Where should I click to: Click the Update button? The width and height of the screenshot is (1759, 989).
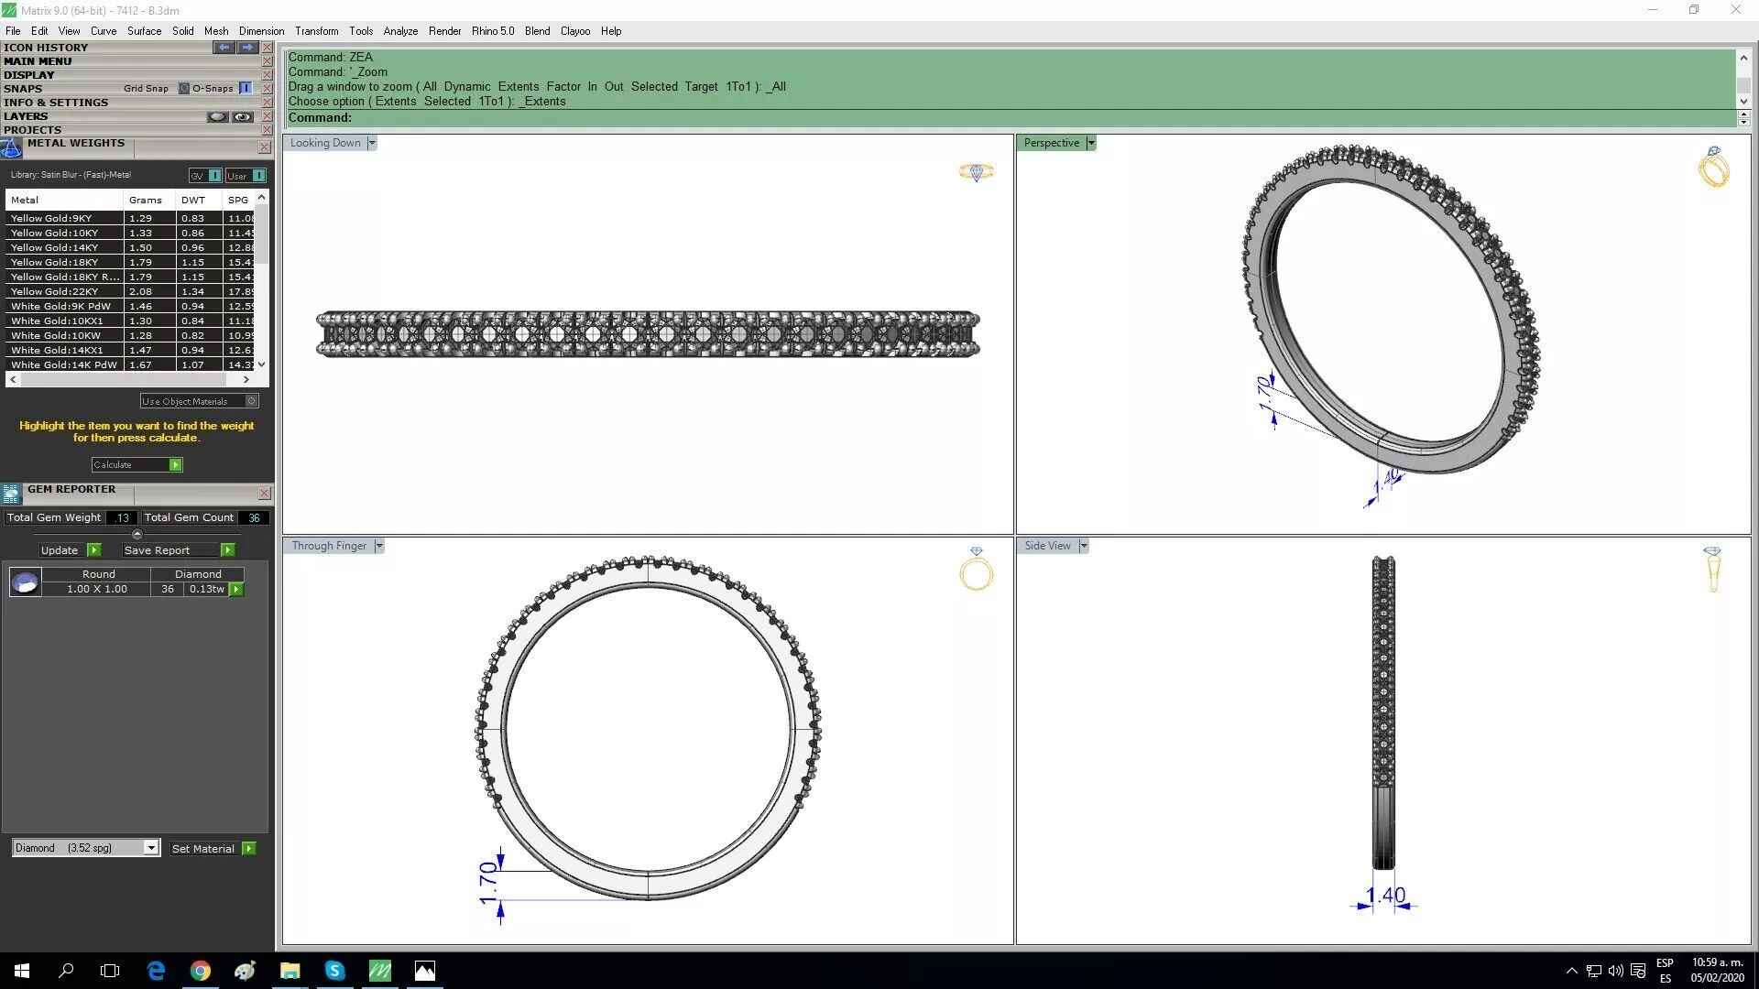(x=70, y=550)
